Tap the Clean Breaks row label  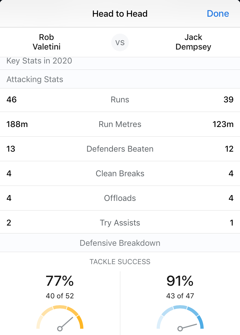pos(120,174)
